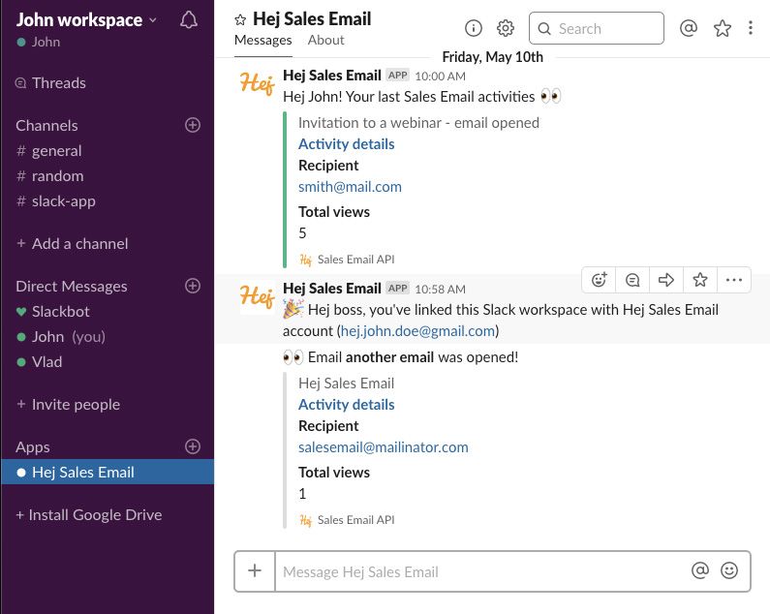Open more options vertical dots menu
This screenshot has width=770, height=614.
751,29
